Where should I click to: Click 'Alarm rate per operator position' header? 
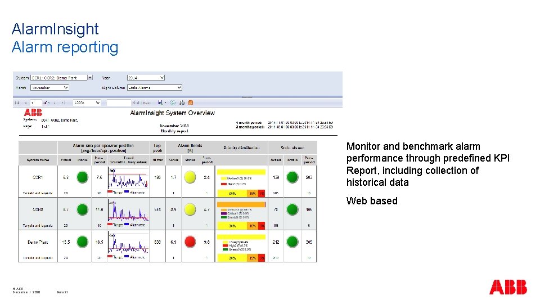[x=103, y=148]
